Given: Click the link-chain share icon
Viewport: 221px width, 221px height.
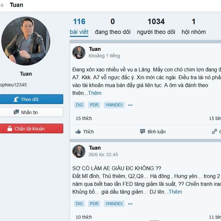Looking at the screenshot, I should (214, 131).
